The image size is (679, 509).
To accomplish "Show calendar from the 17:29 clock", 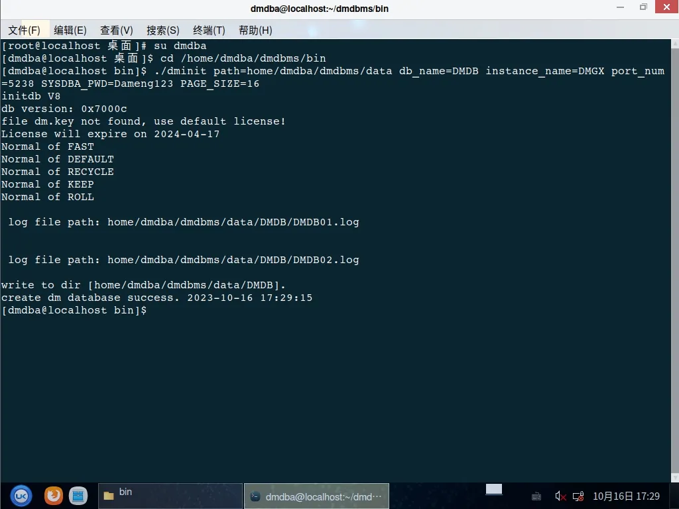I will [626, 496].
